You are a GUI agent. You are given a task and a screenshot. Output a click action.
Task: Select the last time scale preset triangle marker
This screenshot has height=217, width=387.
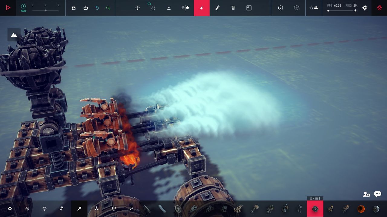click(x=58, y=5)
